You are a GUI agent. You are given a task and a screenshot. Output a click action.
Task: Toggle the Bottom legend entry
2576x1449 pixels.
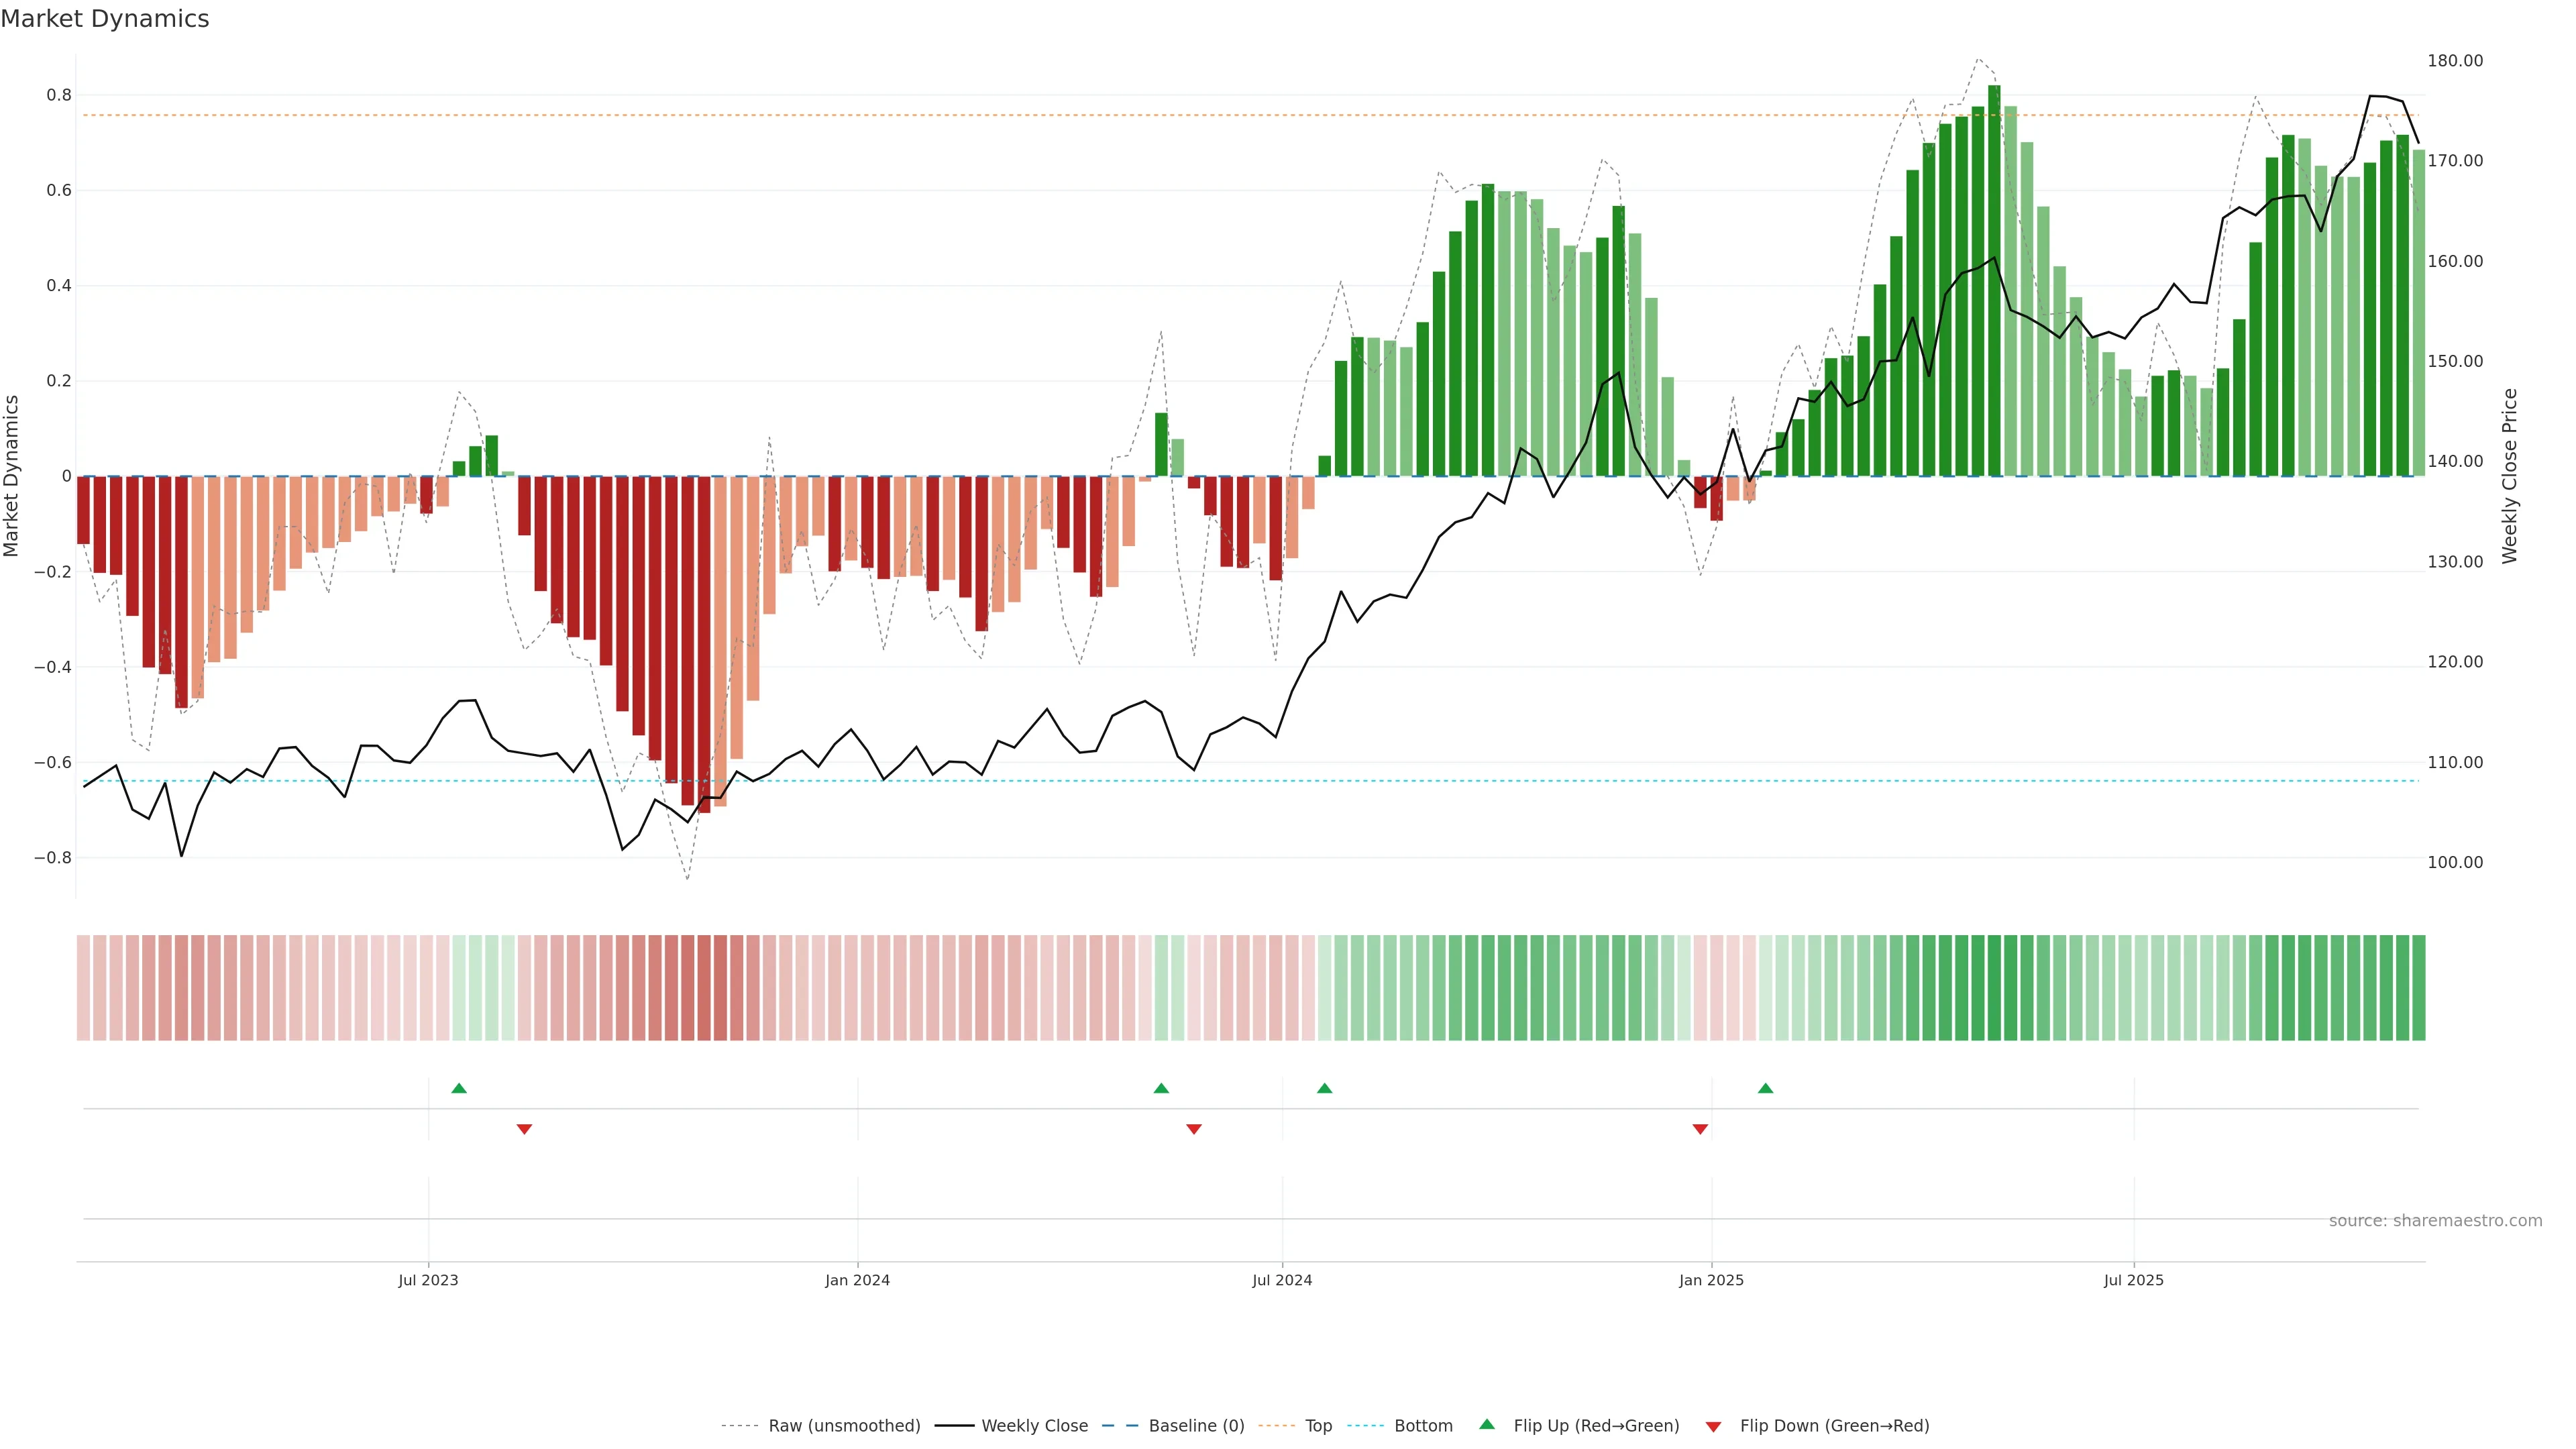click(x=1423, y=1426)
